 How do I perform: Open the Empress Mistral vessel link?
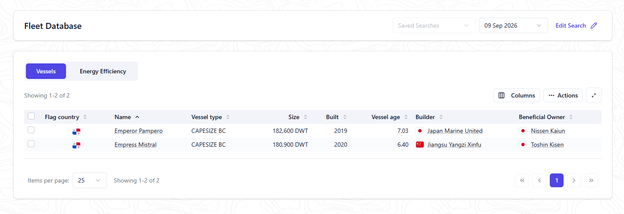[x=136, y=145]
